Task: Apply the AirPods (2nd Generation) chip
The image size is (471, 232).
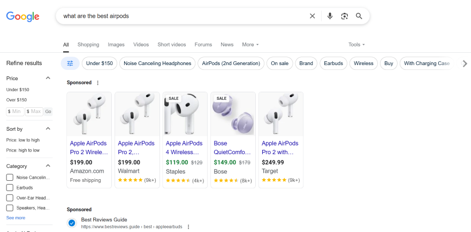Action: click(x=231, y=63)
